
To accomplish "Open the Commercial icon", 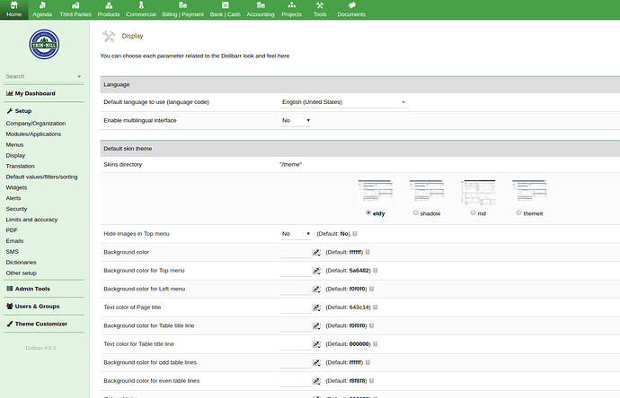I will click(141, 5).
